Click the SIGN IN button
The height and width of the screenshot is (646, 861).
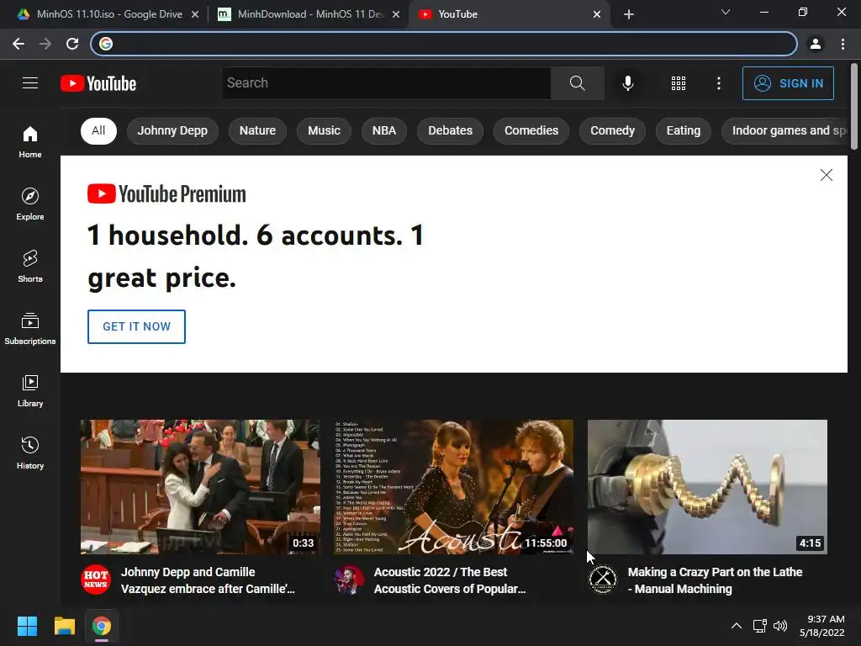788,83
